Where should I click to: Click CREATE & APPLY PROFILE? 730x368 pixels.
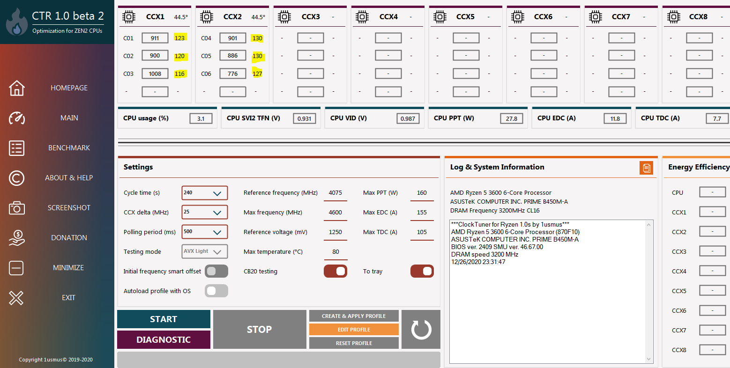[354, 316]
